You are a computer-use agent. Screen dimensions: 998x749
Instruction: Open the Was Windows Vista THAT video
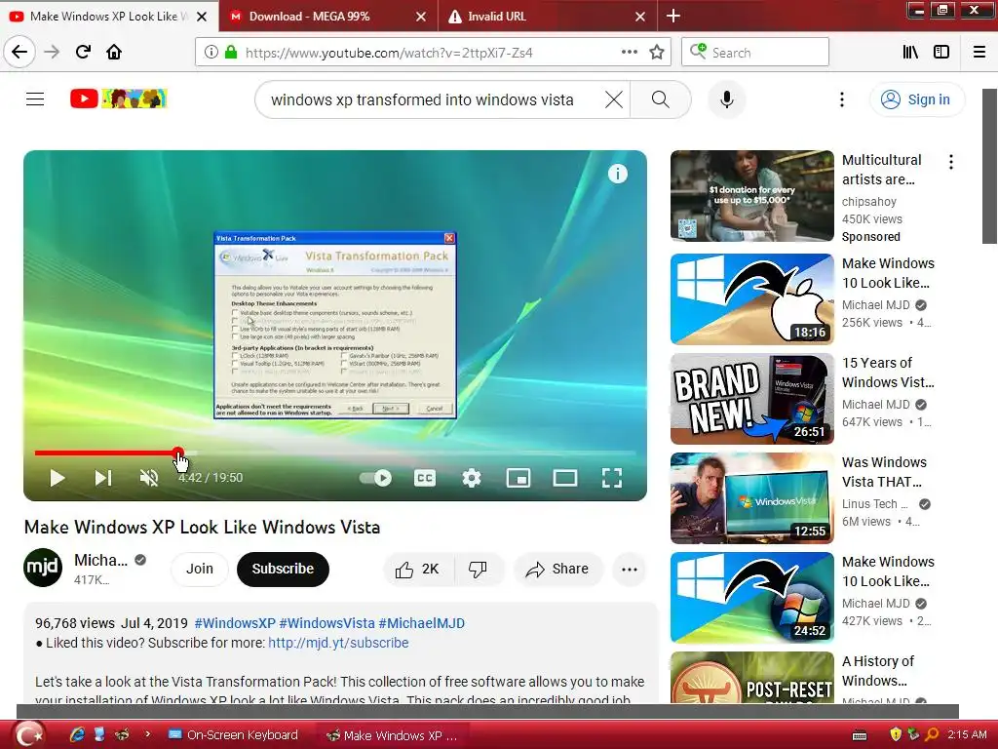751,498
